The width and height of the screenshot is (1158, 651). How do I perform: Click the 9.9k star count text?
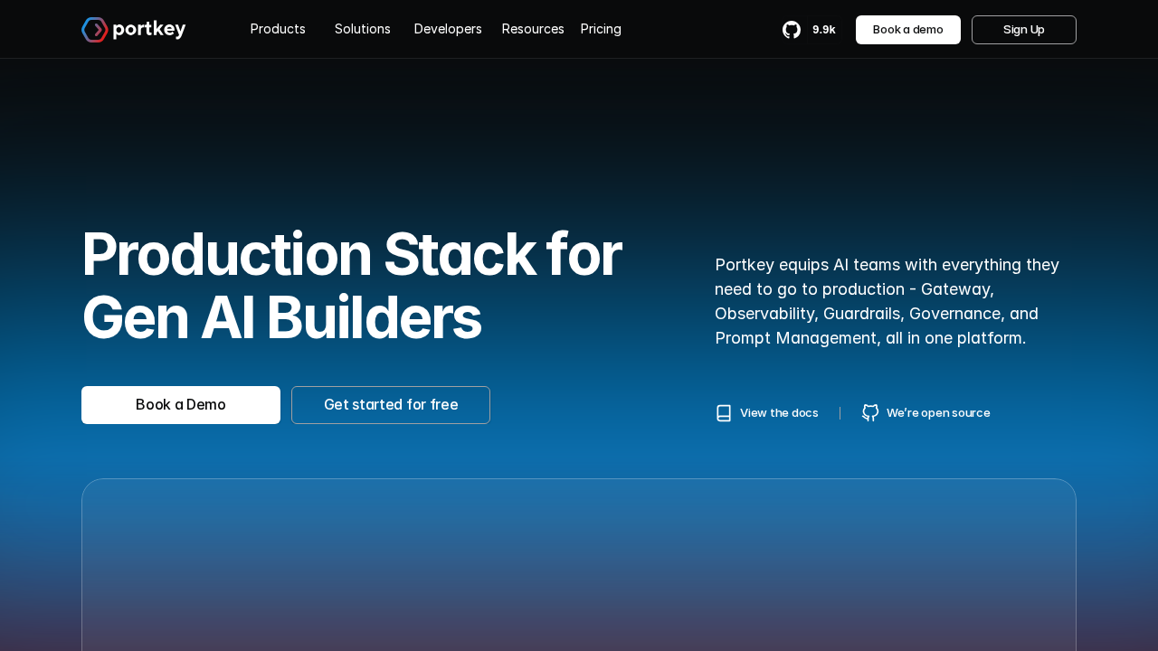[823, 28]
